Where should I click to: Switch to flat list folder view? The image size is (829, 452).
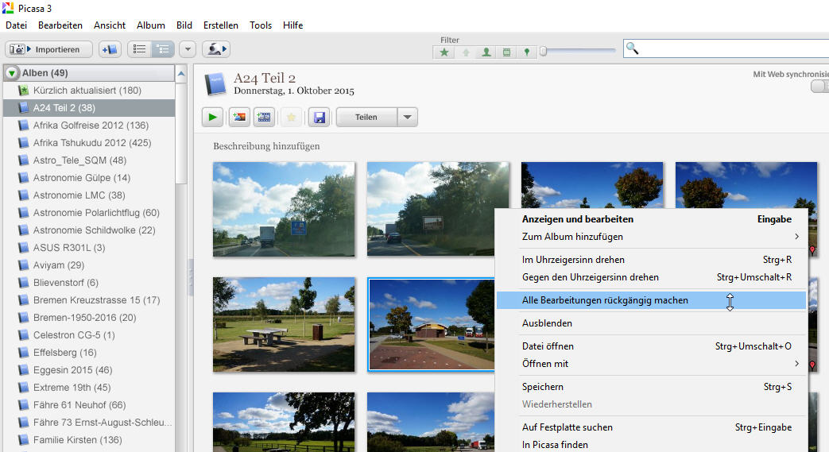[x=140, y=49]
